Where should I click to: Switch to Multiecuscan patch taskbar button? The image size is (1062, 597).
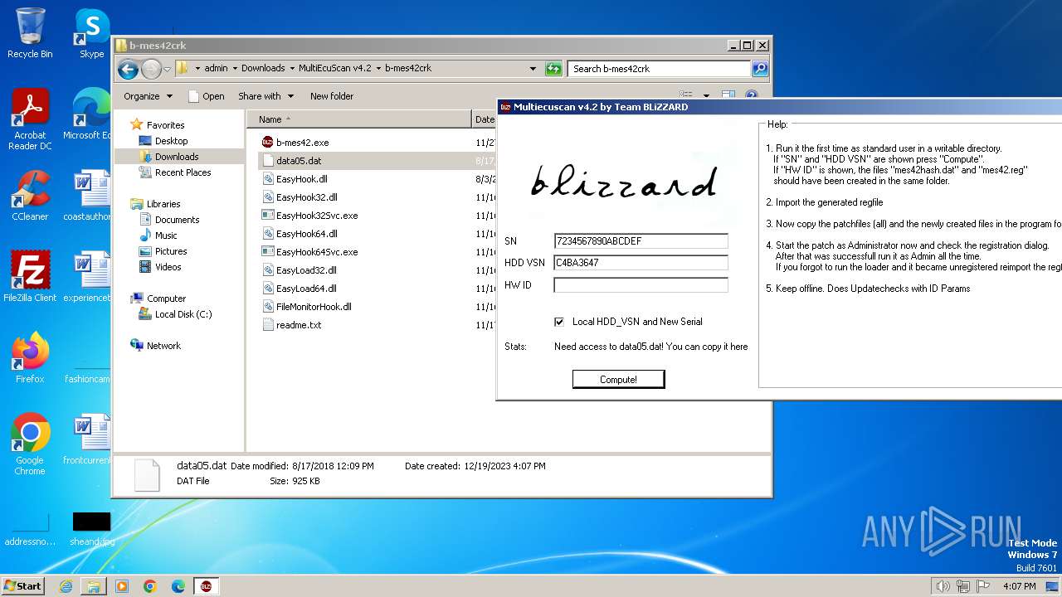(206, 586)
